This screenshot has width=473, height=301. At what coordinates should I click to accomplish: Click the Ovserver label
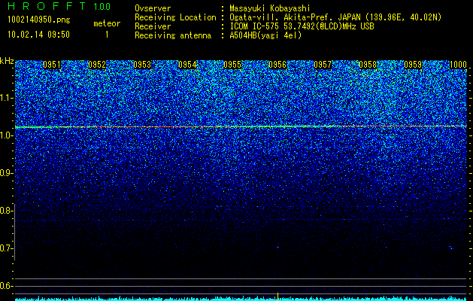(153, 8)
